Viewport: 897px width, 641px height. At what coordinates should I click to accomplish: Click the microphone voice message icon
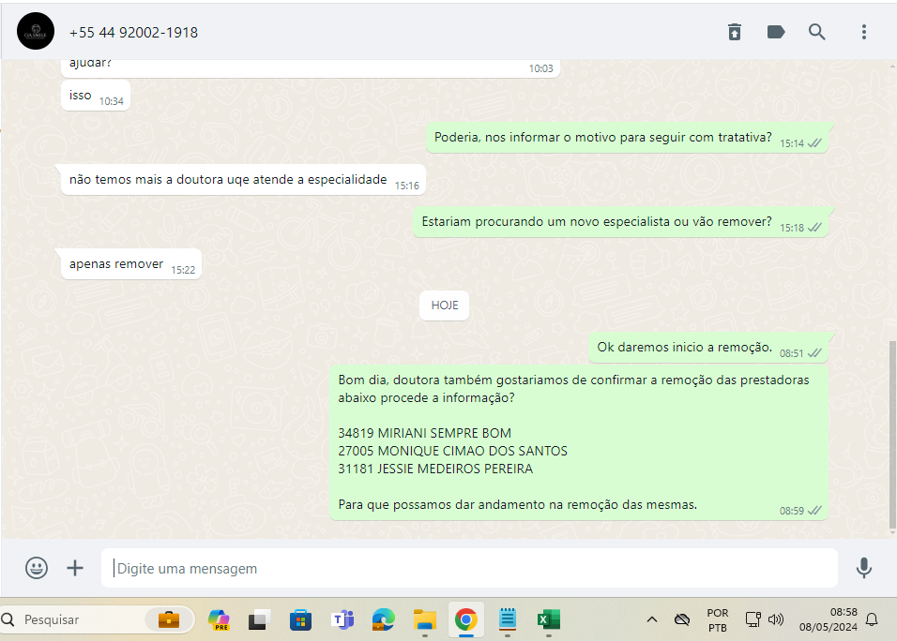(x=864, y=568)
